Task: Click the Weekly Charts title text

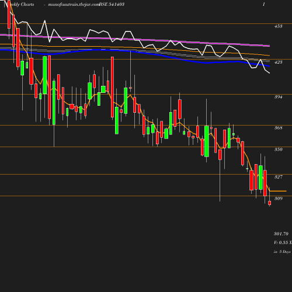Action: 19,4
